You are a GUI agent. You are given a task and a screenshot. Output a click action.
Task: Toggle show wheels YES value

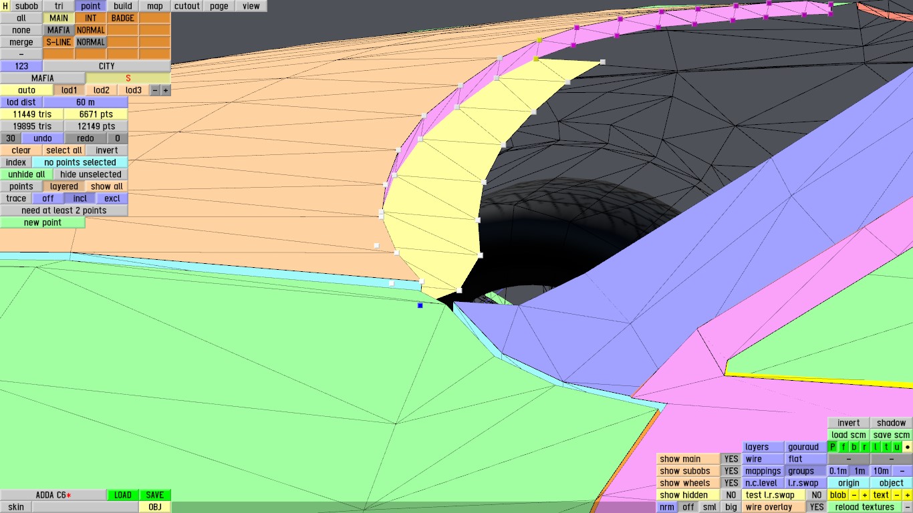[731, 483]
